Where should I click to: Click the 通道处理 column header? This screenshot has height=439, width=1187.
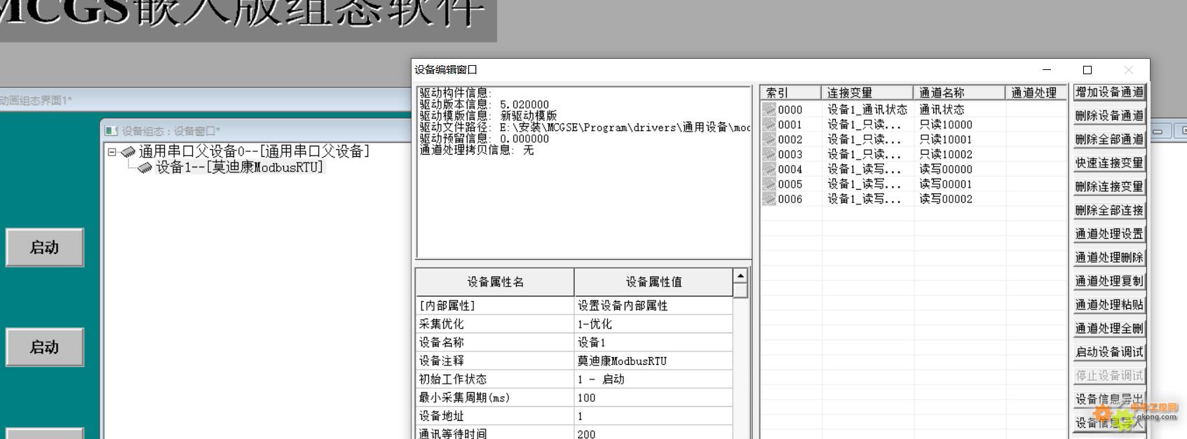click(1036, 92)
